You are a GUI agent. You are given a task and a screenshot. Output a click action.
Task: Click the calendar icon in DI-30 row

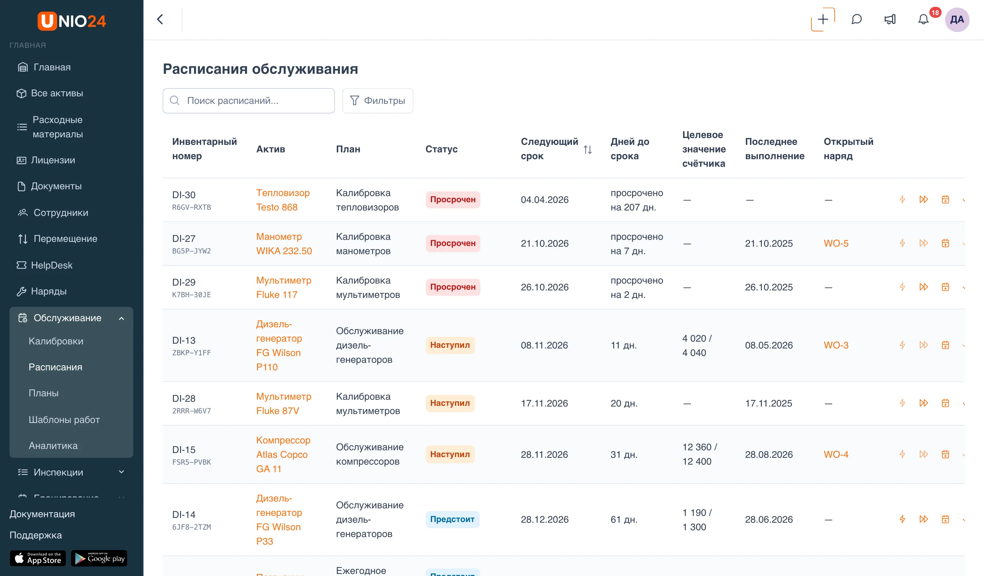945,200
